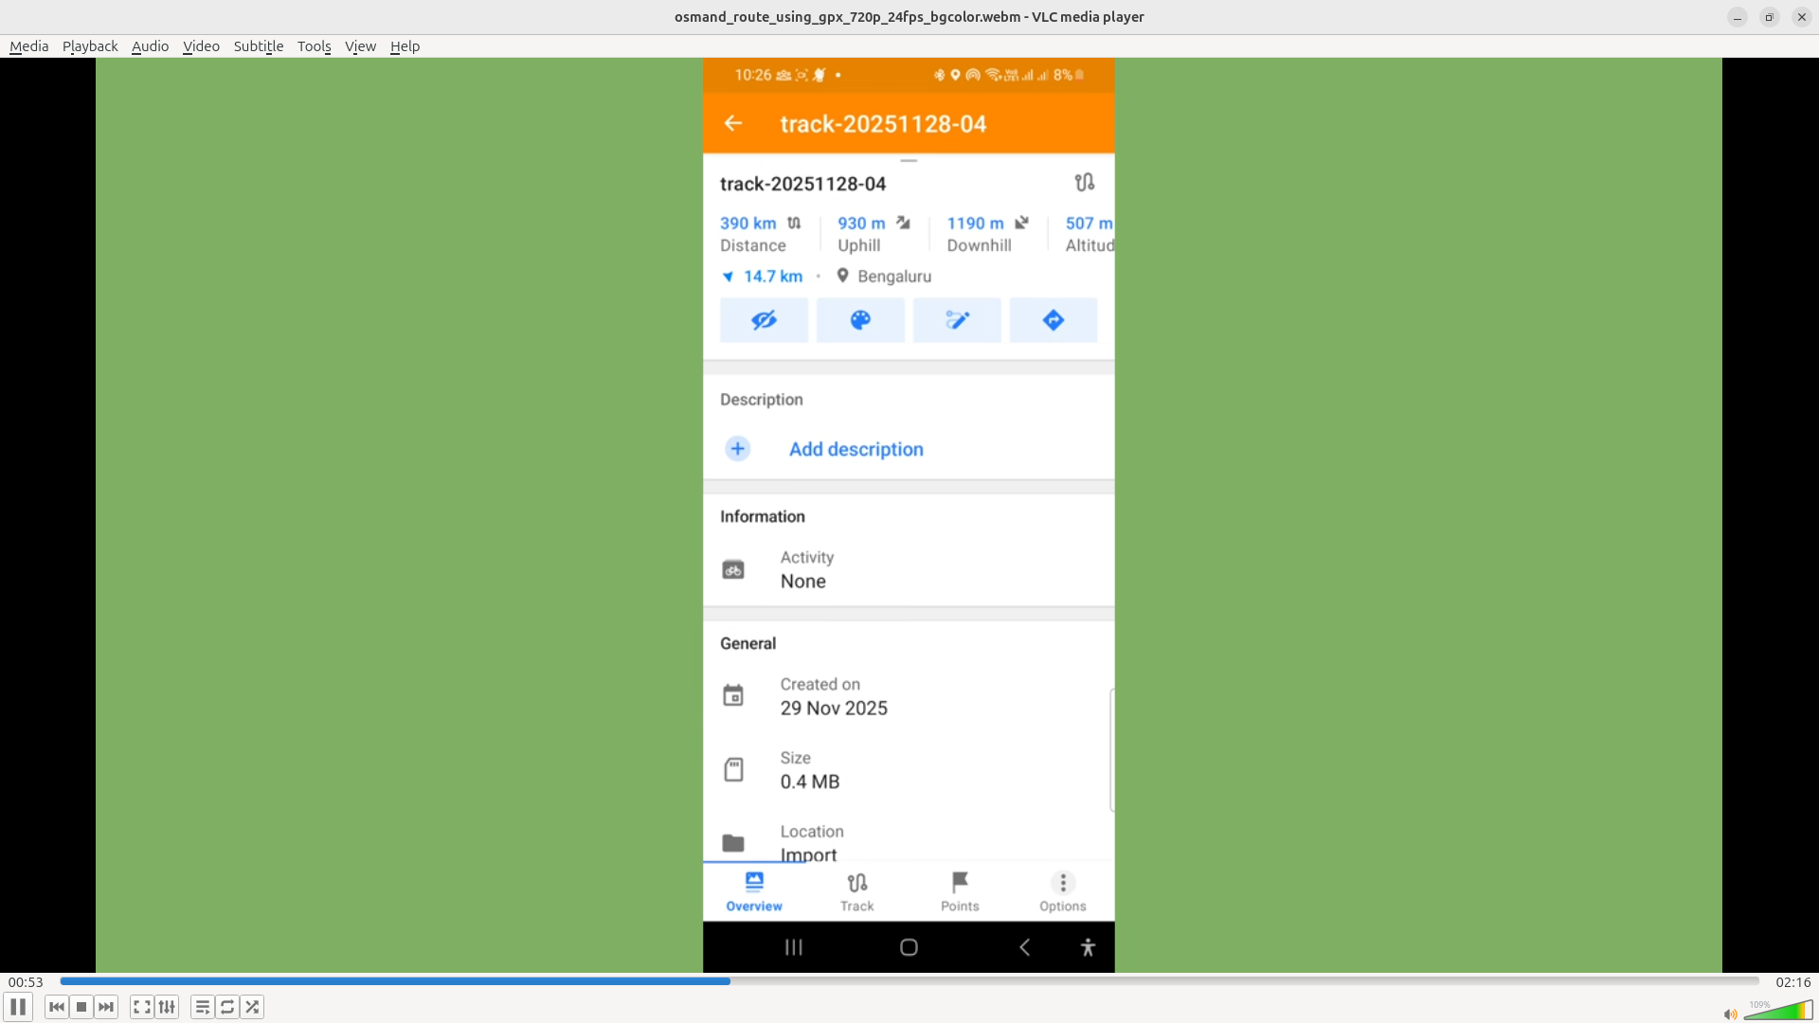Screen dimensions: 1819x1023
Task: Tap the Location folder icon
Action: pyautogui.click(x=733, y=843)
